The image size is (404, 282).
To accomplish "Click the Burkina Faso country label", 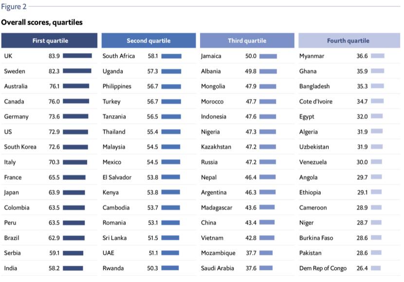I will [x=317, y=238].
